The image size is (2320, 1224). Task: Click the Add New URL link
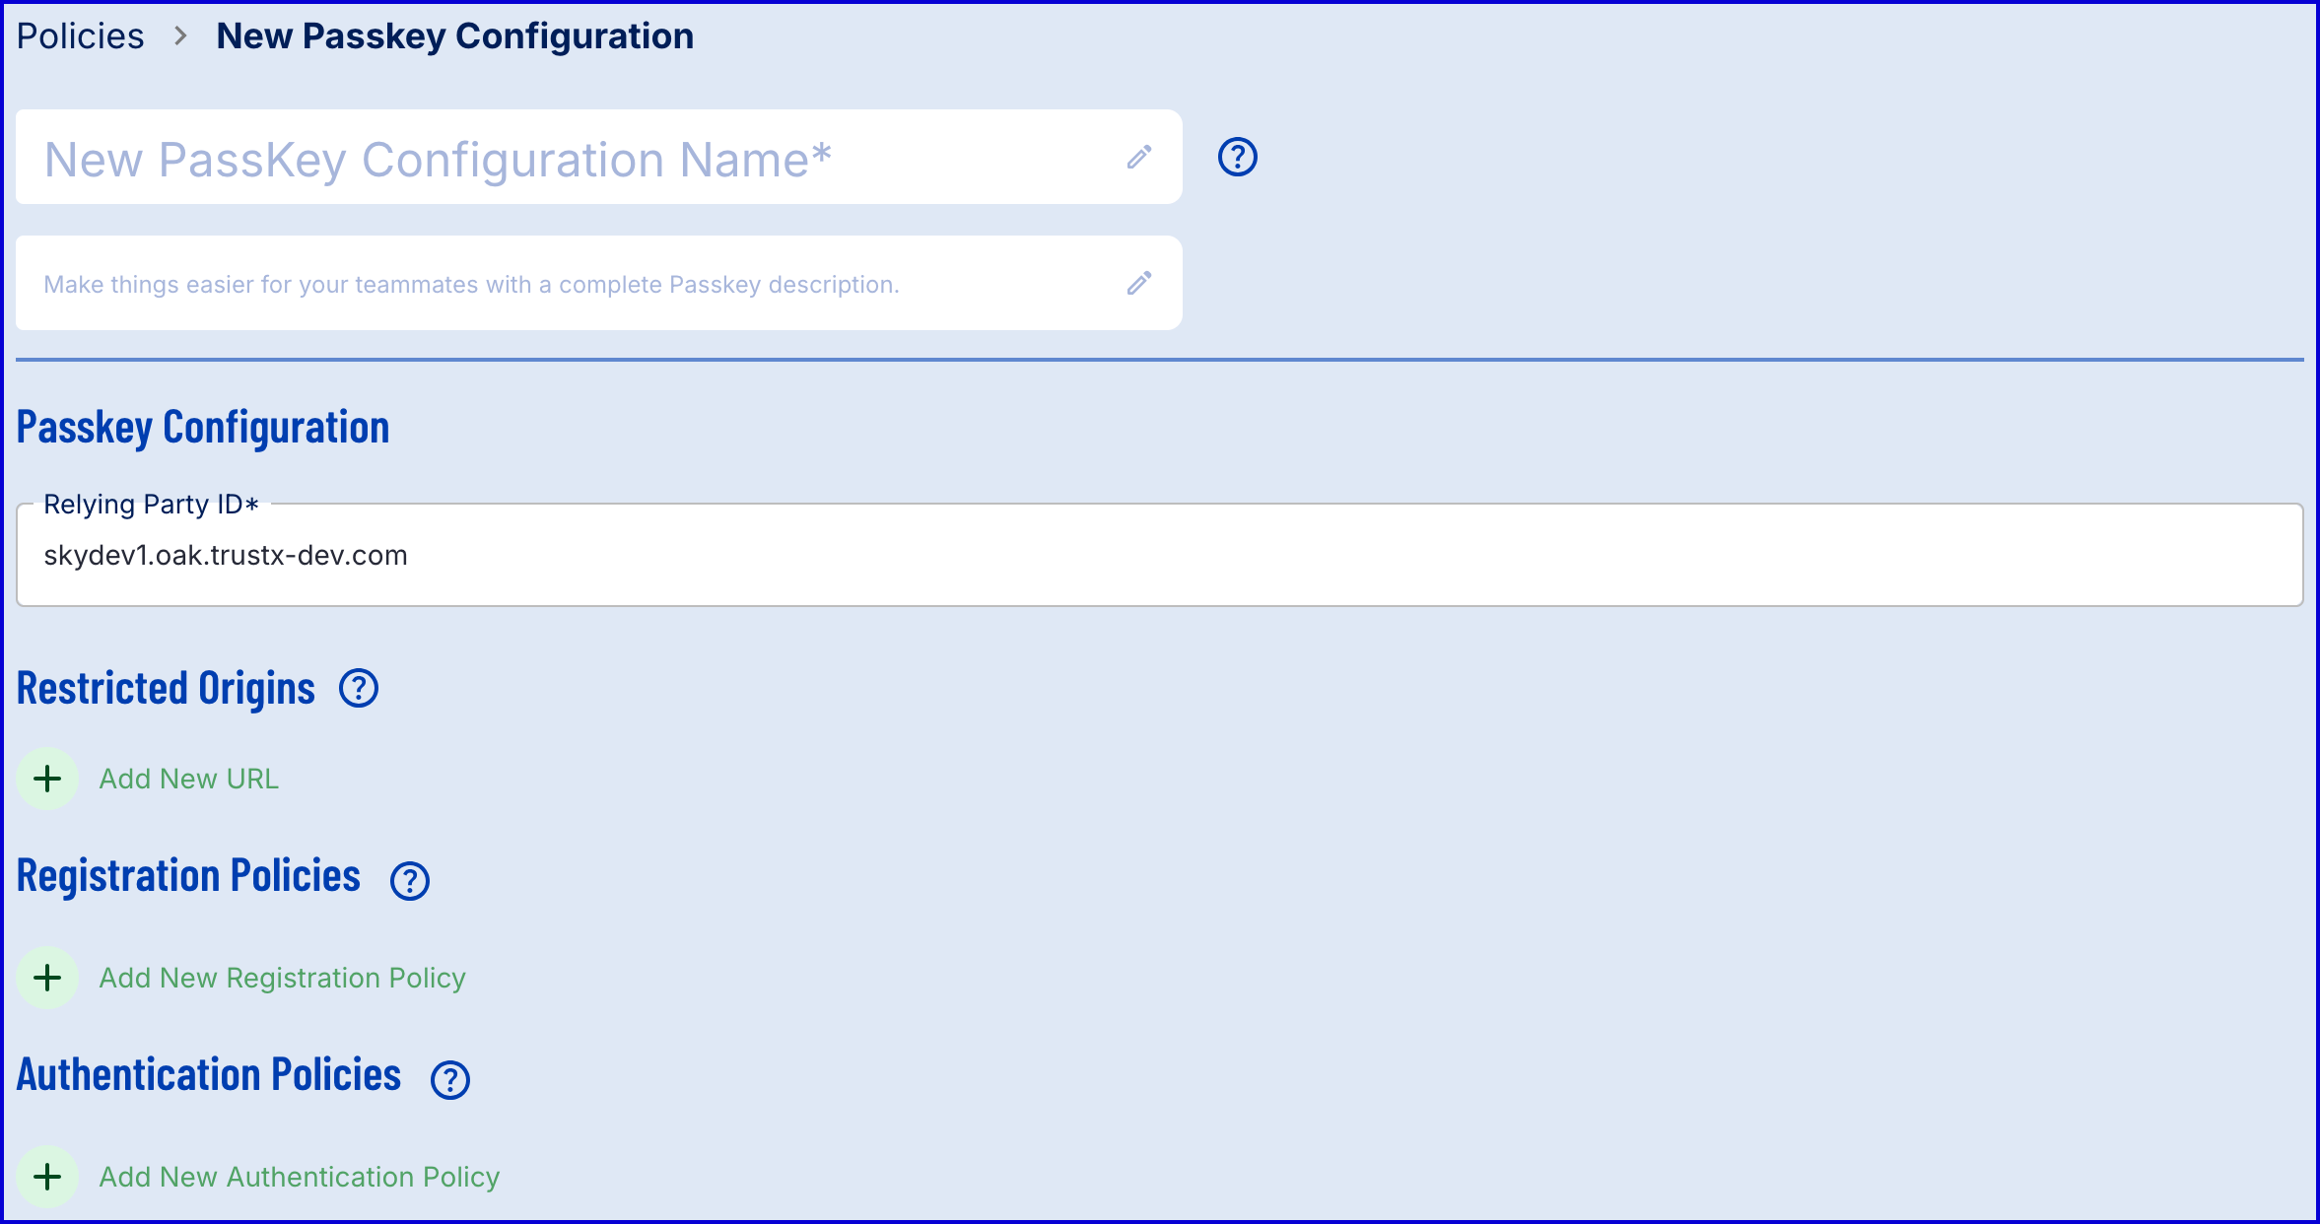click(189, 779)
